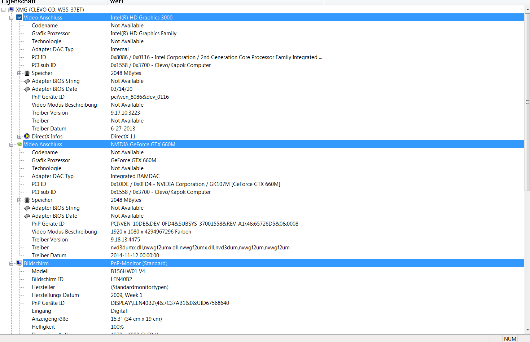Select Adapter DAC Typ row with Integrated RAMDAC
This screenshot has height=342, width=530.
(273, 176)
